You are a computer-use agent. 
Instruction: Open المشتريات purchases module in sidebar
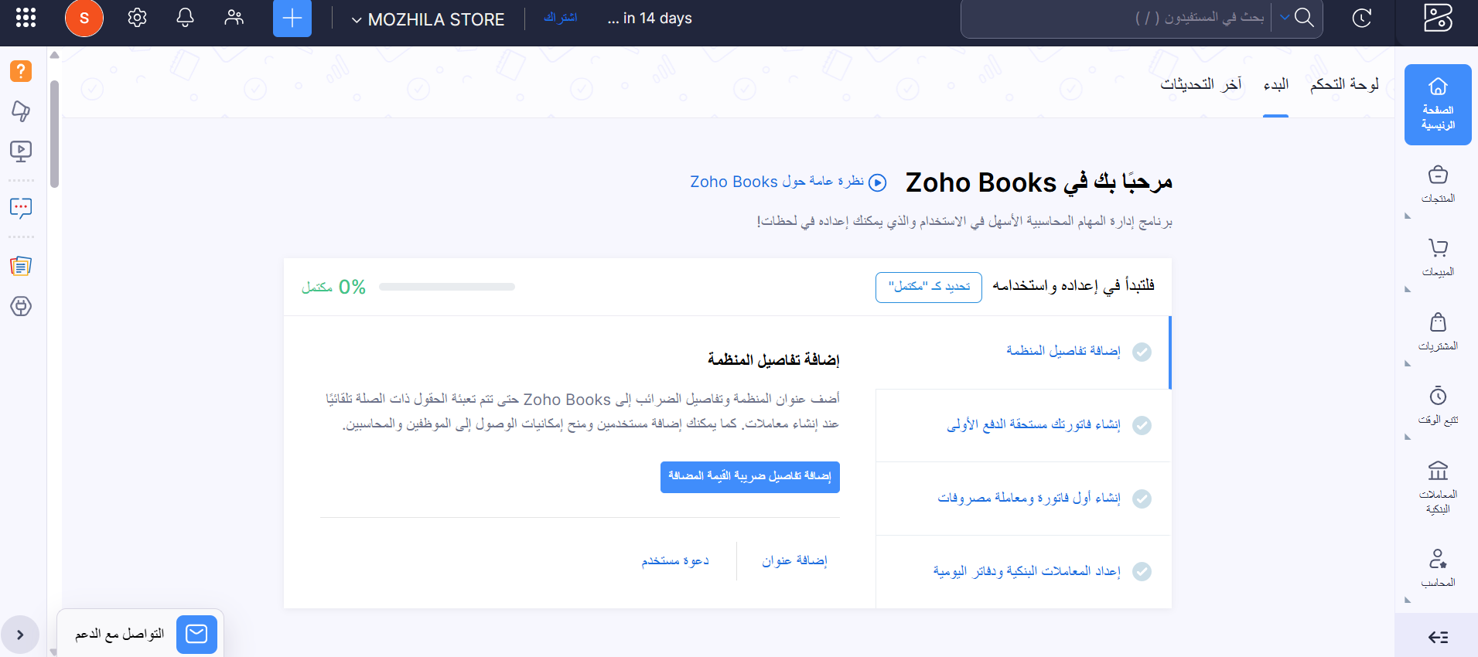point(1438,332)
